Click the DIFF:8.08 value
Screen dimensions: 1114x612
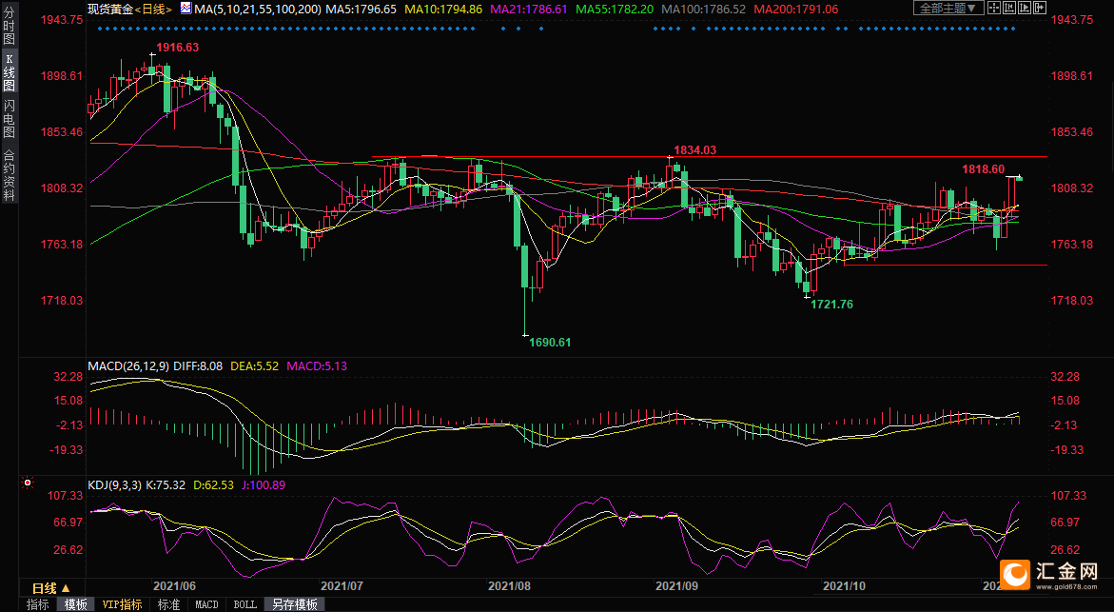(198, 366)
